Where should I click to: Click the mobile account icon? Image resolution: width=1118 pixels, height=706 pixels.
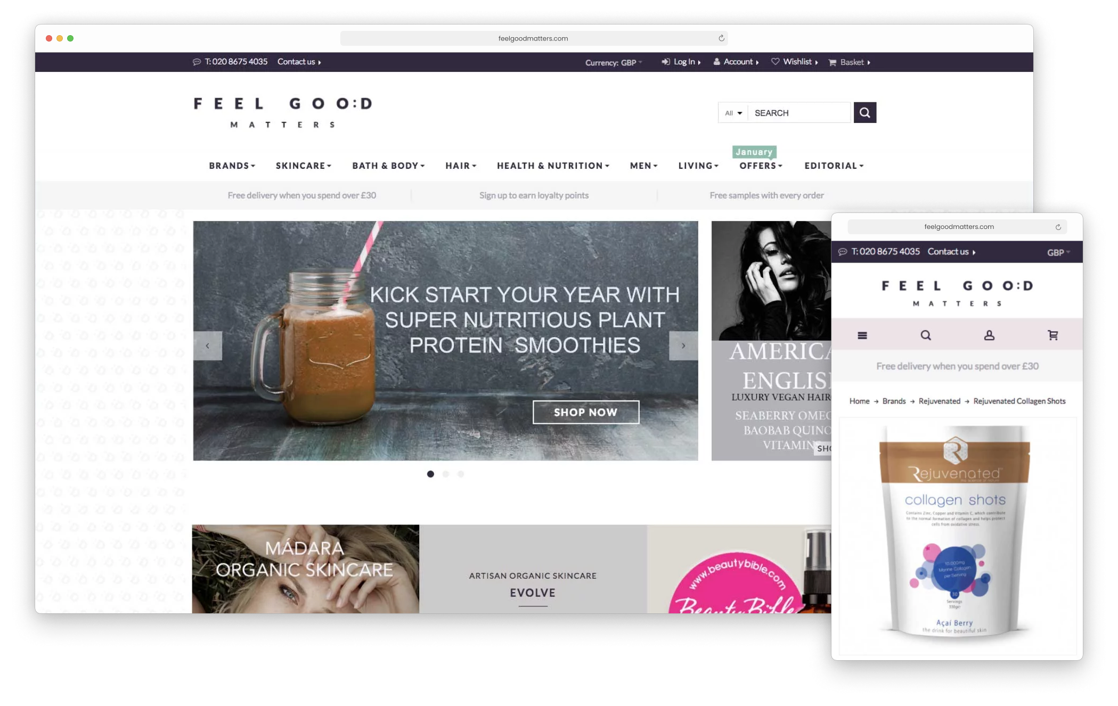[x=990, y=334]
